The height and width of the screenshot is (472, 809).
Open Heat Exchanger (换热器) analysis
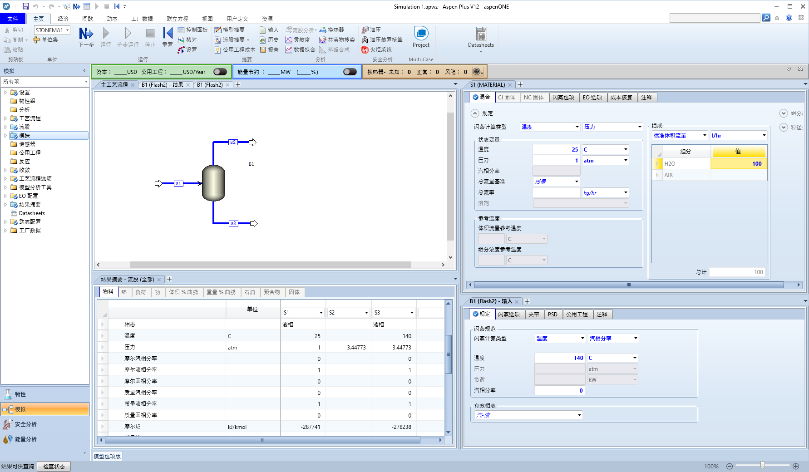[332, 30]
